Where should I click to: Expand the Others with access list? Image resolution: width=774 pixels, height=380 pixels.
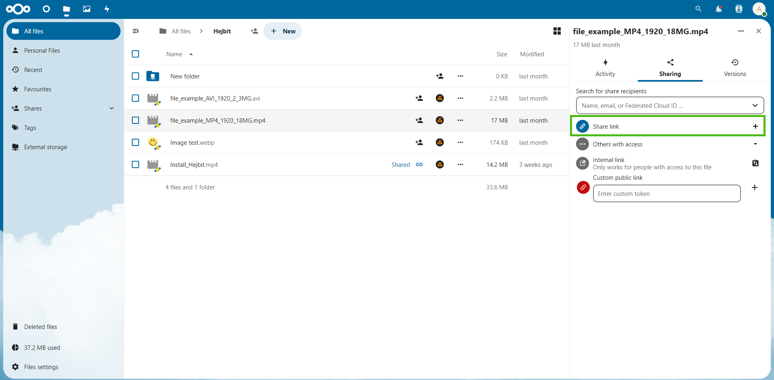755,144
